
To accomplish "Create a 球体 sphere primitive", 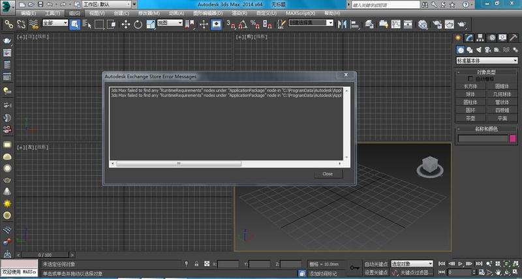I will [x=470, y=94].
